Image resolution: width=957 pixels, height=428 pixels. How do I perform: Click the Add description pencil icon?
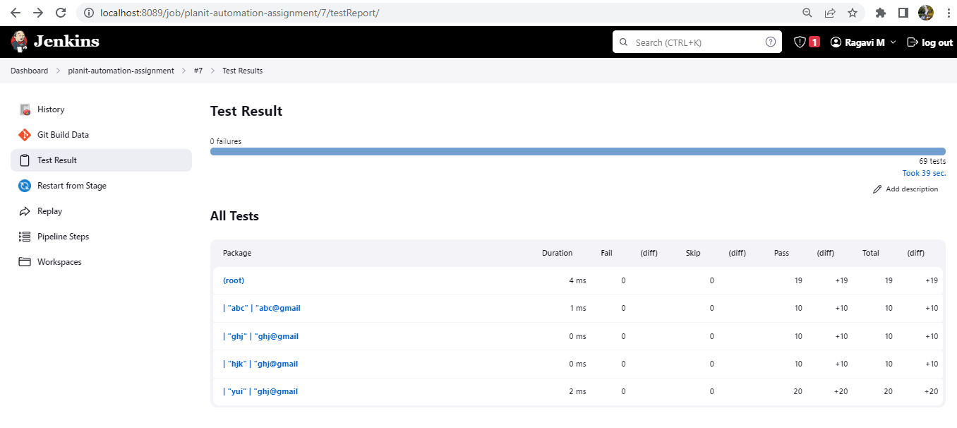point(877,189)
